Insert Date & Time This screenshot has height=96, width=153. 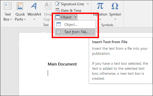(x=68, y=11)
